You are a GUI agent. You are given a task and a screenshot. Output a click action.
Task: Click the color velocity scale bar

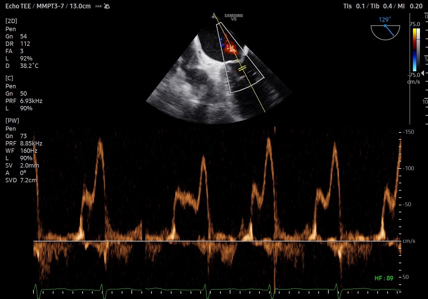point(415,49)
